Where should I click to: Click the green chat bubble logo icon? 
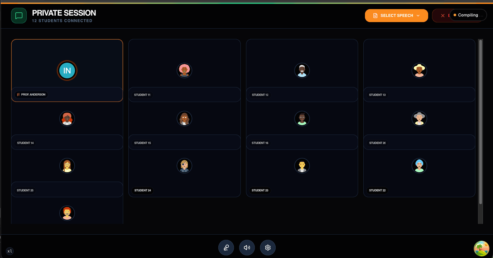pyautogui.click(x=19, y=16)
